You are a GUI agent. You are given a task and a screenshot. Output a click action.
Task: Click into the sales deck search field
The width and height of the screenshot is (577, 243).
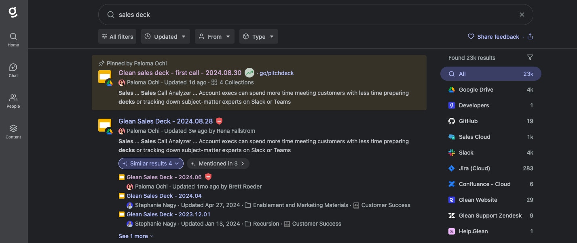pos(315,15)
